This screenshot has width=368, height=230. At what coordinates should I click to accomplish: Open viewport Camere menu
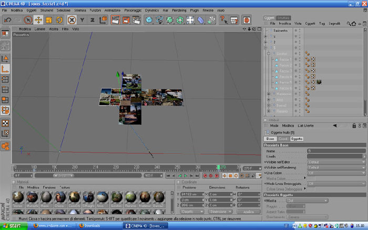pos(39,29)
